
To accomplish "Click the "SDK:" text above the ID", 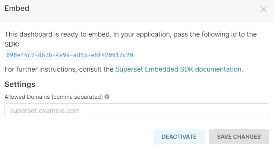I will pyautogui.click(x=12, y=44).
